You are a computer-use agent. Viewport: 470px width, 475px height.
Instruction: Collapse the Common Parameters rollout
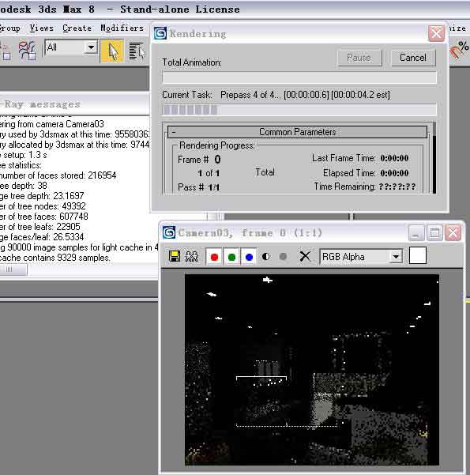click(x=297, y=132)
